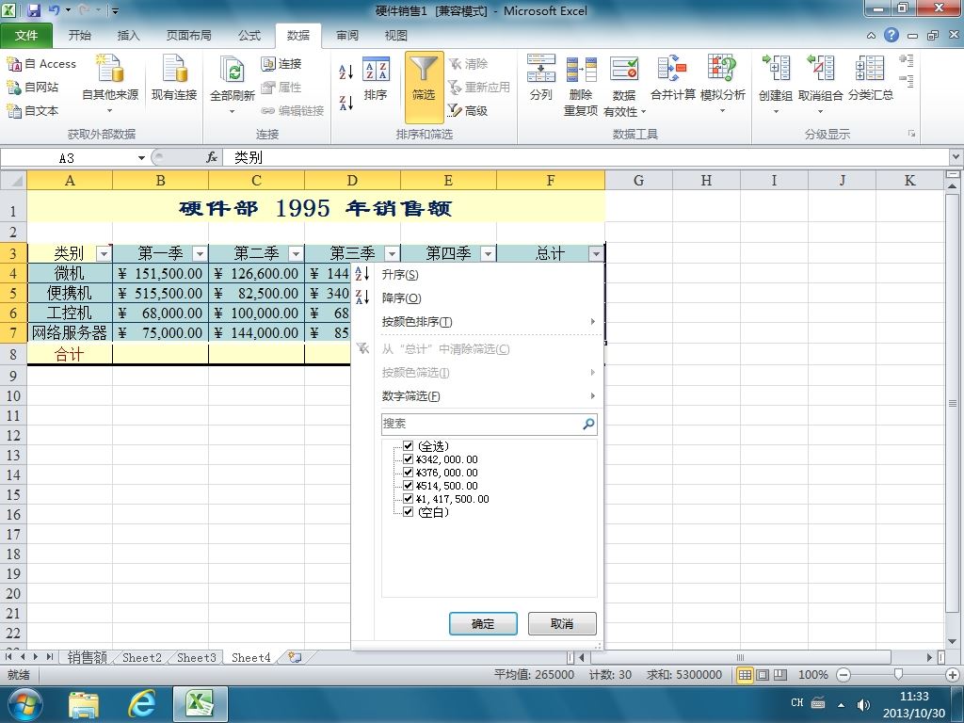Click the 自文本 text import icon
The height and width of the screenshot is (723, 964).
click(13, 111)
